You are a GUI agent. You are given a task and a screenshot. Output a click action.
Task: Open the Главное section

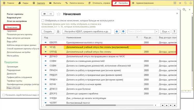tap(11, 3)
